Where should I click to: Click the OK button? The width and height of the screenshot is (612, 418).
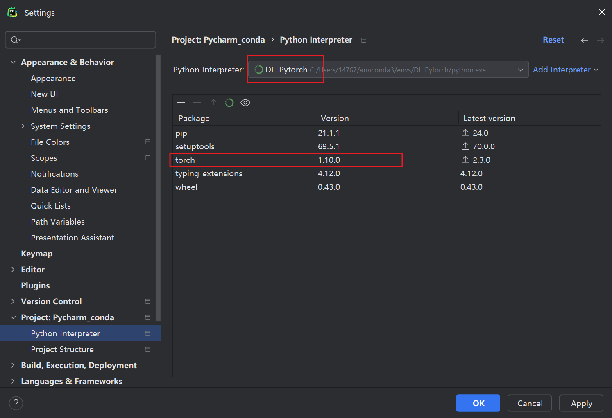tap(478, 403)
